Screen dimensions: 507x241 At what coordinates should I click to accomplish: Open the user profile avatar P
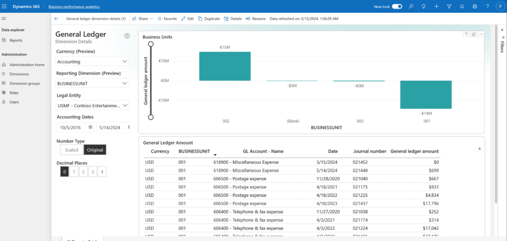point(500,6)
